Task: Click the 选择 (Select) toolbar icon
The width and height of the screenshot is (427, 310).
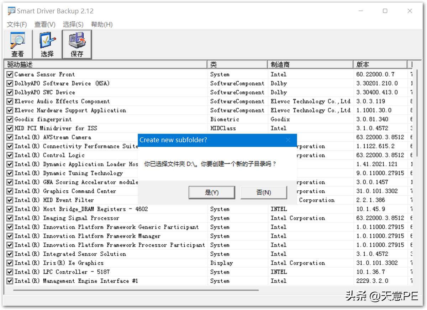Action: (x=47, y=44)
